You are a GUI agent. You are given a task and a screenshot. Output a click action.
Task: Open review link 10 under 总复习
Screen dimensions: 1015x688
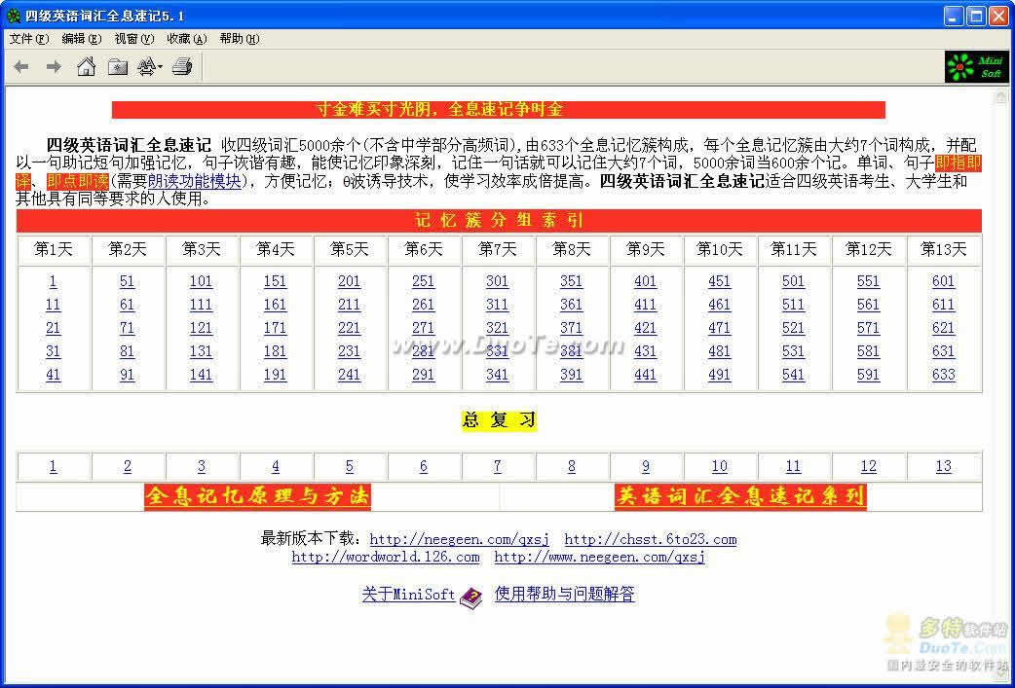tap(719, 466)
